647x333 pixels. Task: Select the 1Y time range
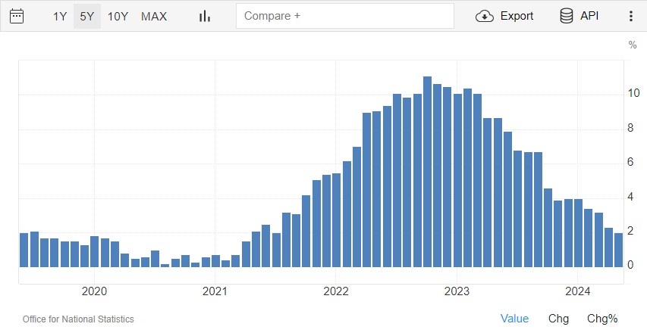(x=60, y=16)
